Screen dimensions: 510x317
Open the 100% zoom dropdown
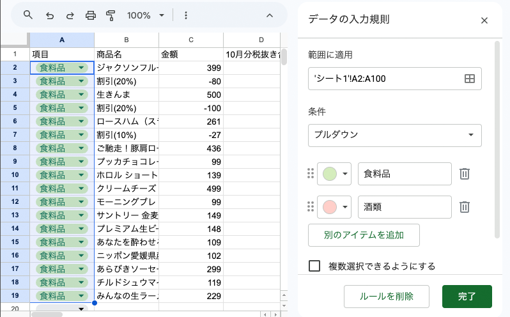click(145, 15)
